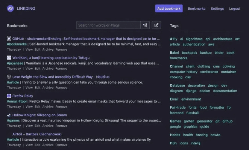Open the Airfoil – Bartosz Ciechanowski bookmark
Screen dimensions: 249x150
37,134
